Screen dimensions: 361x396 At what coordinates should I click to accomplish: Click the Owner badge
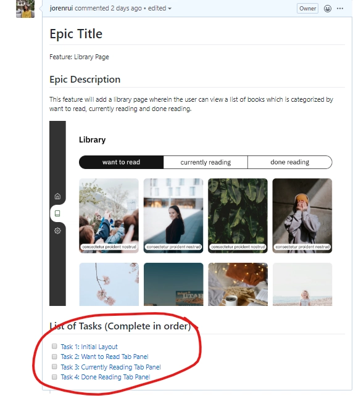[307, 9]
